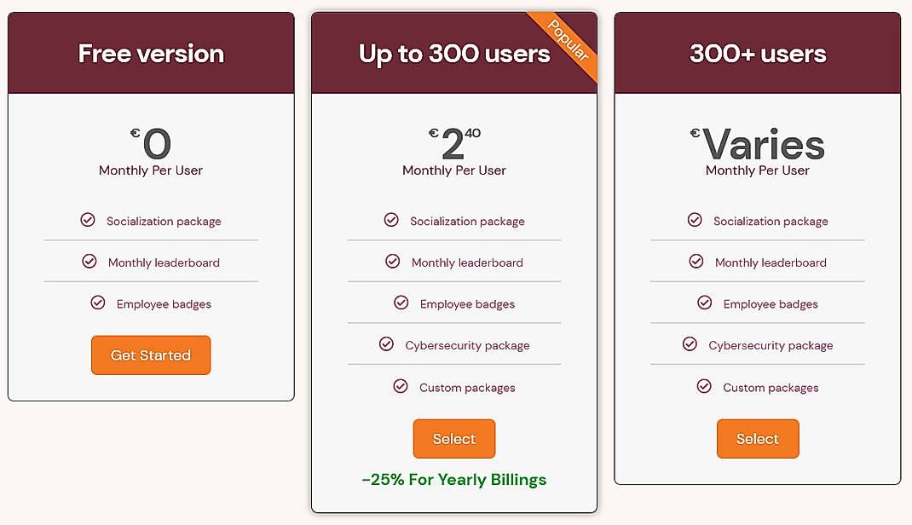Toggle the Socialization package check in middle plan
The image size is (912, 525).
pos(391,219)
